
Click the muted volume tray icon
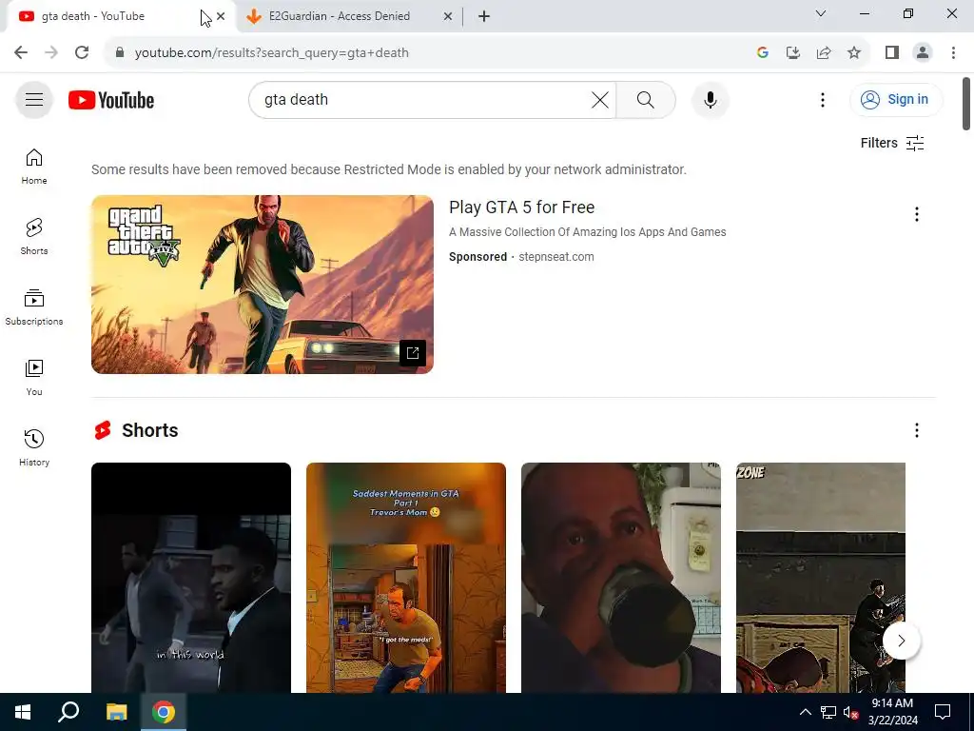[x=850, y=712]
